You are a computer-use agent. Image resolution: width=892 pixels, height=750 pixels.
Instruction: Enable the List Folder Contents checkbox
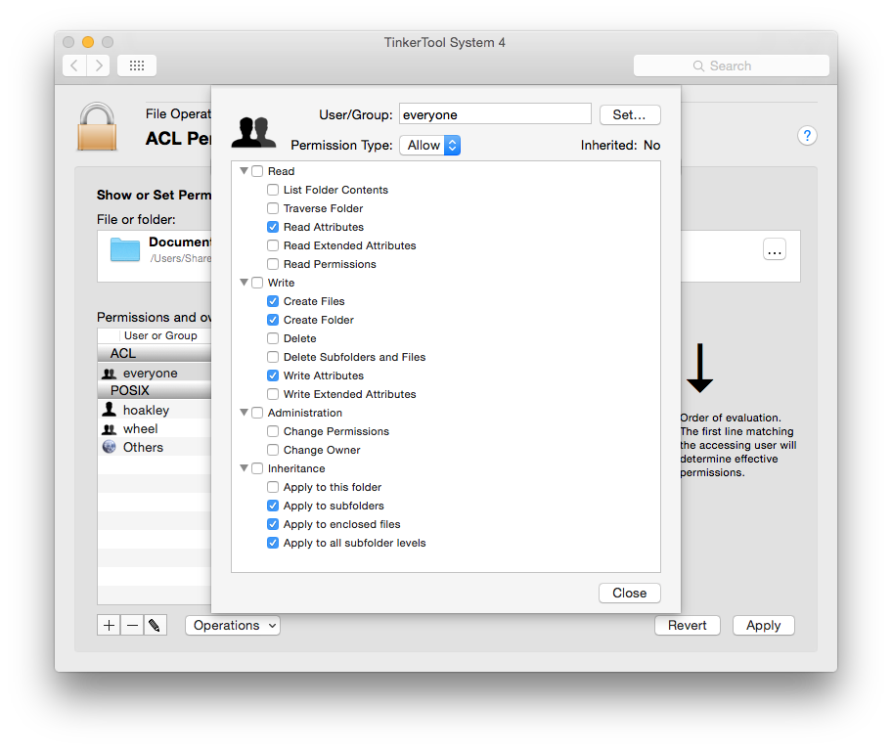pyautogui.click(x=274, y=190)
